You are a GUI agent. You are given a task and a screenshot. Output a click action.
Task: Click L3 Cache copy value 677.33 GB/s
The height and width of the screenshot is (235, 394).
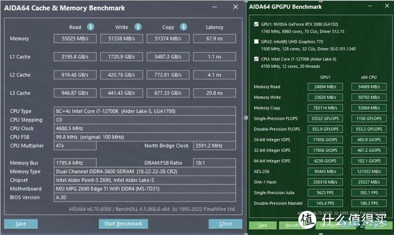(168, 93)
